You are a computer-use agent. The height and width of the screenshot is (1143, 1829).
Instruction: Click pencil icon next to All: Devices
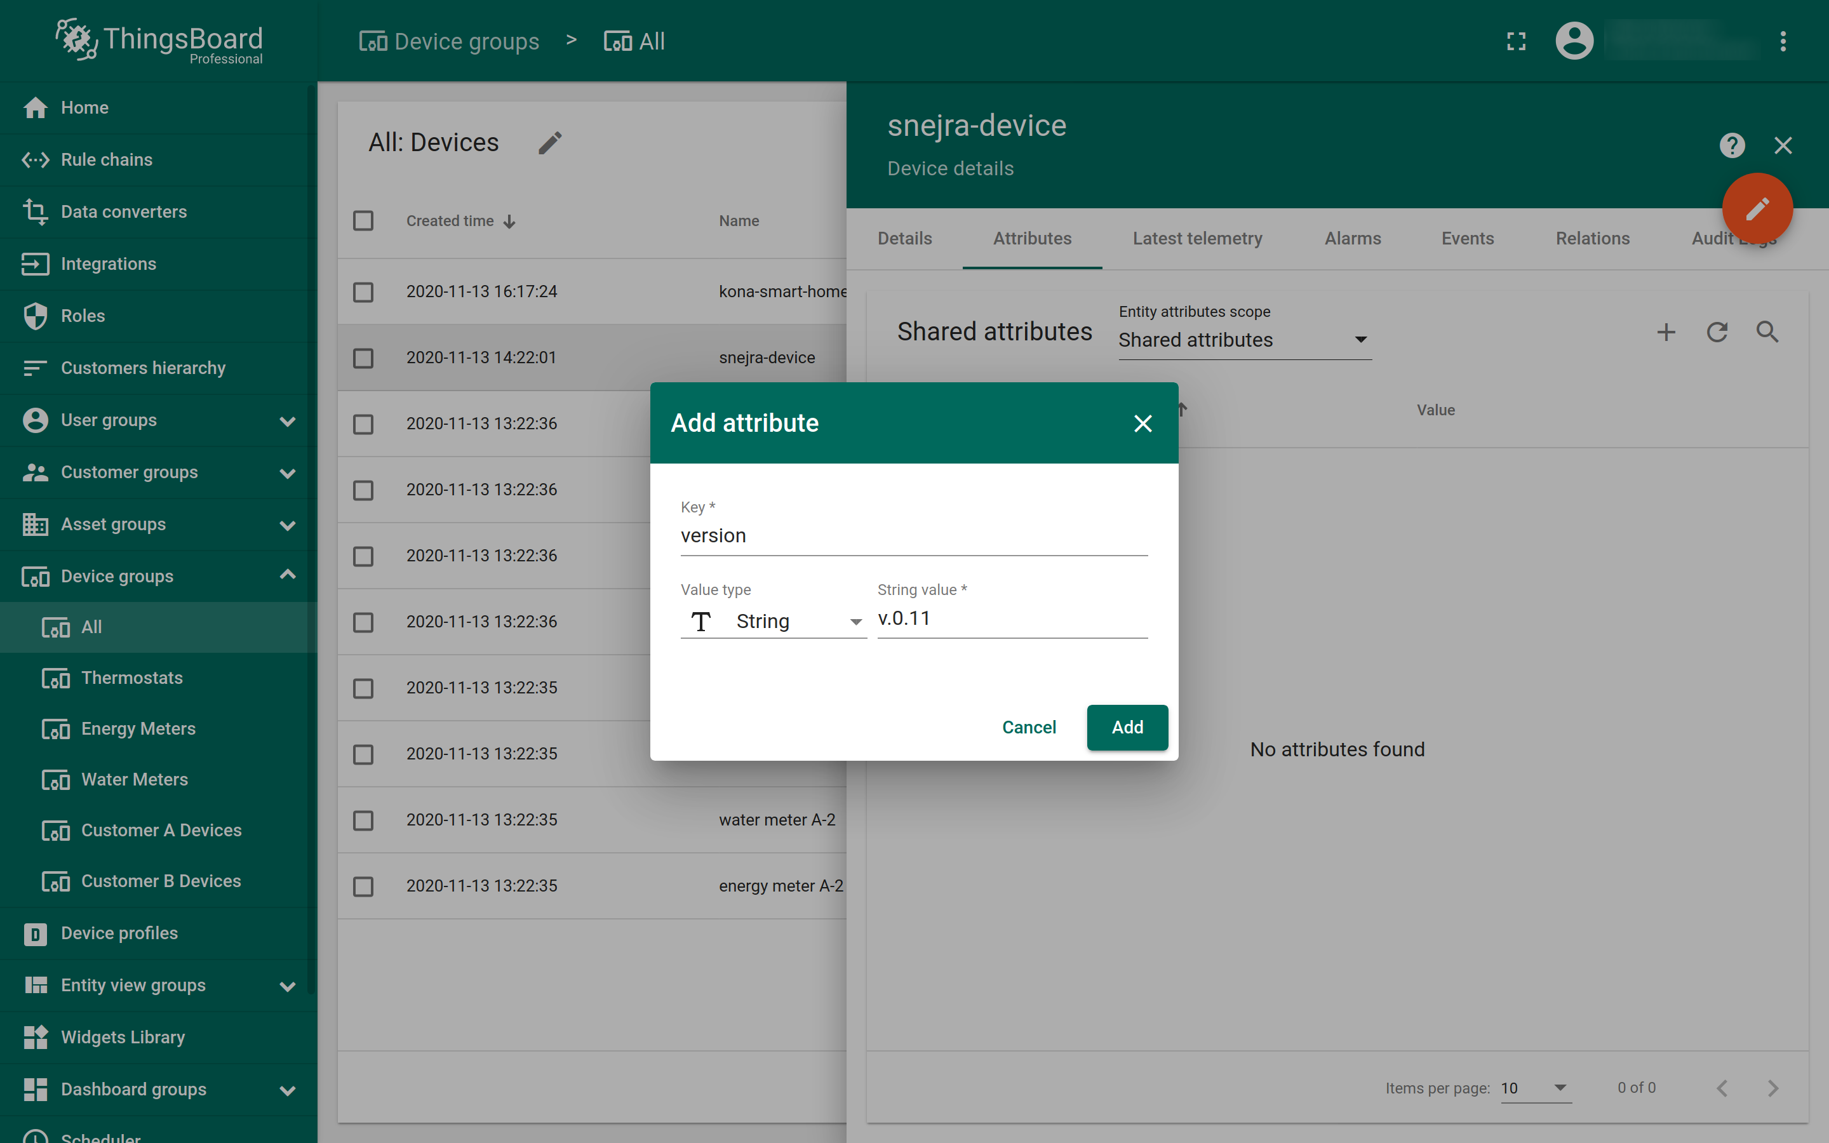coord(550,143)
